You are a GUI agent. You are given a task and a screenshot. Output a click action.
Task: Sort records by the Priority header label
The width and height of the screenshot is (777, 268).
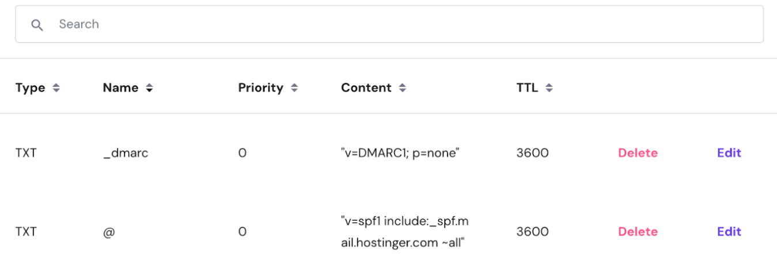point(260,88)
